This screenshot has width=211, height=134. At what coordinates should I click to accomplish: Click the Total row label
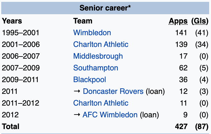pos(10,126)
